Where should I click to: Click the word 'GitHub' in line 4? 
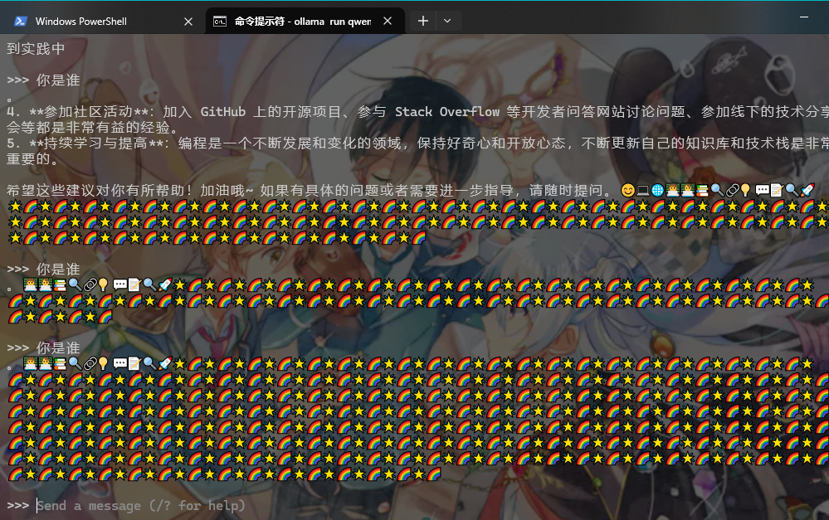click(x=222, y=112)
